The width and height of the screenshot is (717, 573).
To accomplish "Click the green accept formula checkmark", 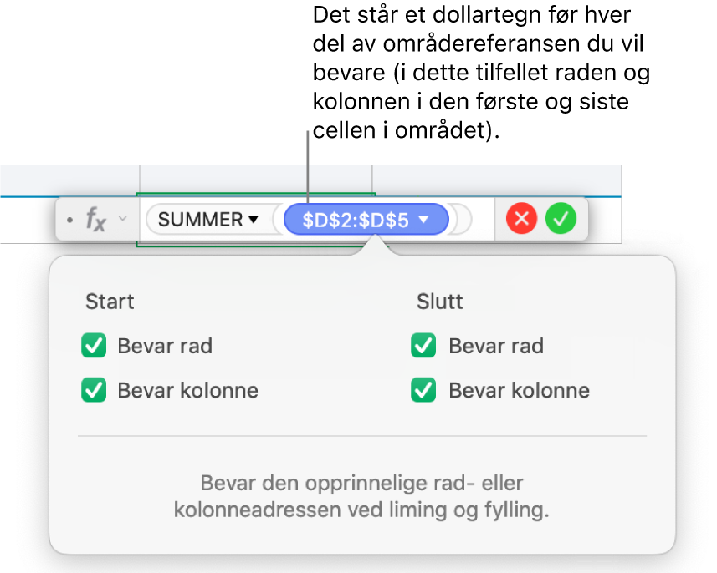I will (x=561, y=220).
